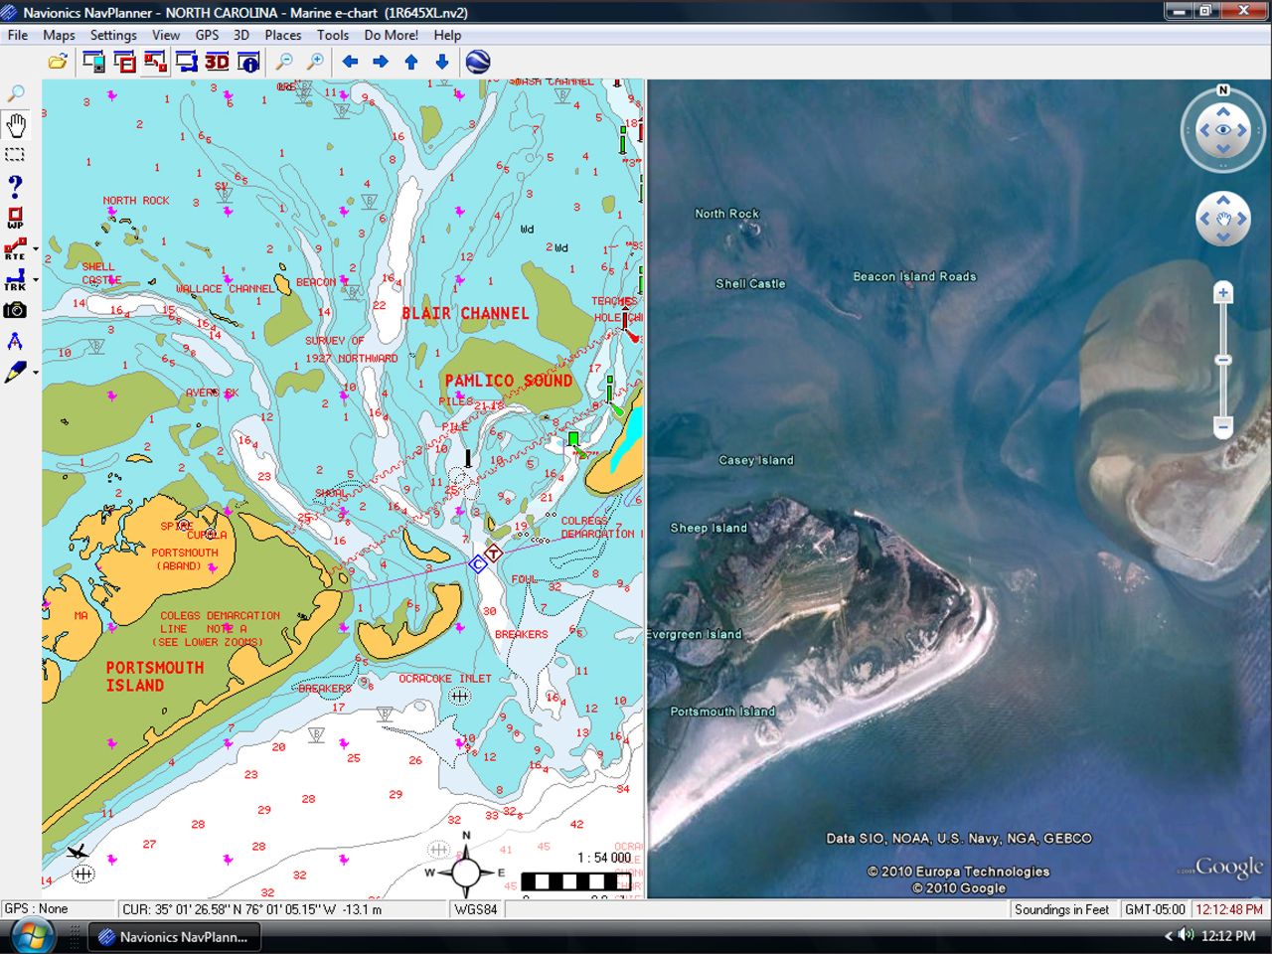Open the 3D menu
Screen dimensions: 1272x954
click(241, 35)
